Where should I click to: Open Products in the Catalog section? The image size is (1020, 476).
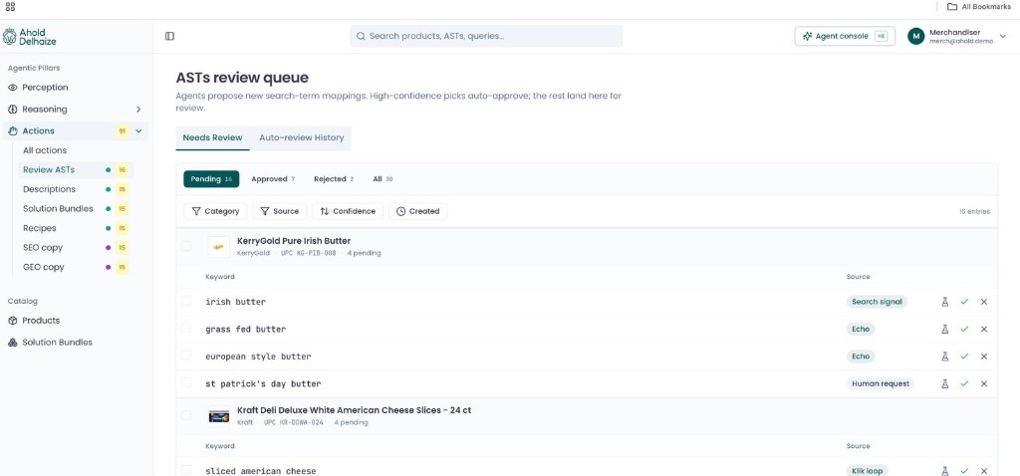[x=76, y=321]
